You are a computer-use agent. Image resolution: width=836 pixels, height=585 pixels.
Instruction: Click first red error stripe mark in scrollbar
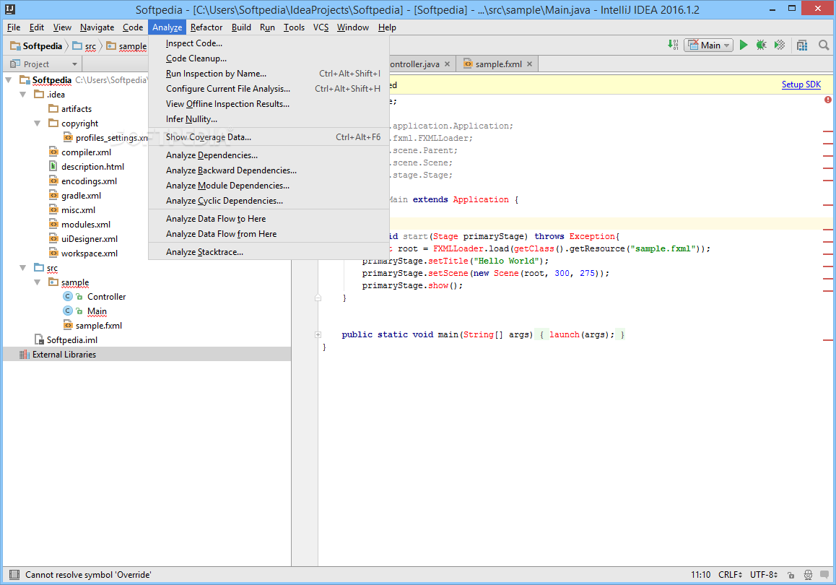point(827,131)
